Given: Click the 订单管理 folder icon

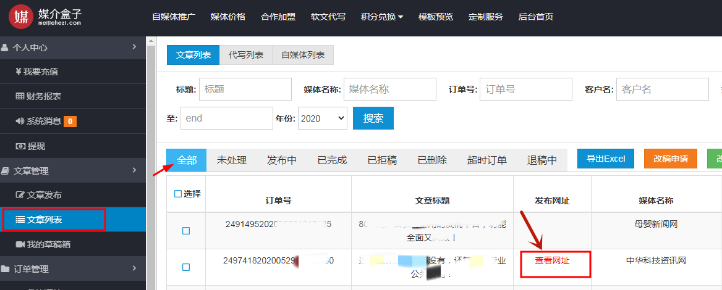Looking at the screenshot, I should [4, 269].
